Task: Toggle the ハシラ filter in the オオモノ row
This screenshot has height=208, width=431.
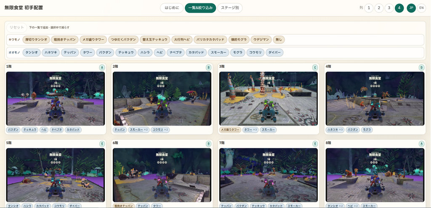Action: click(x=145, y=53)
